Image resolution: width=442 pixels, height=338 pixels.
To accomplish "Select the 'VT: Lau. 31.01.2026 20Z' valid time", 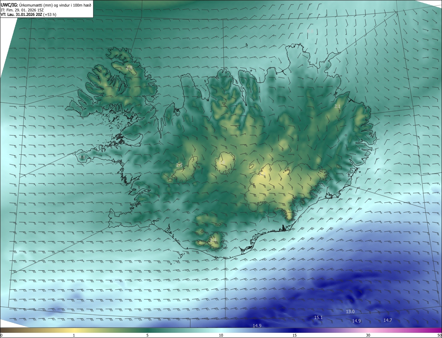I will pos(21,15).
